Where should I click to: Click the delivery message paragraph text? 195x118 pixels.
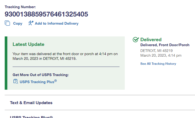pyautogui.click(x=65, y=56)
